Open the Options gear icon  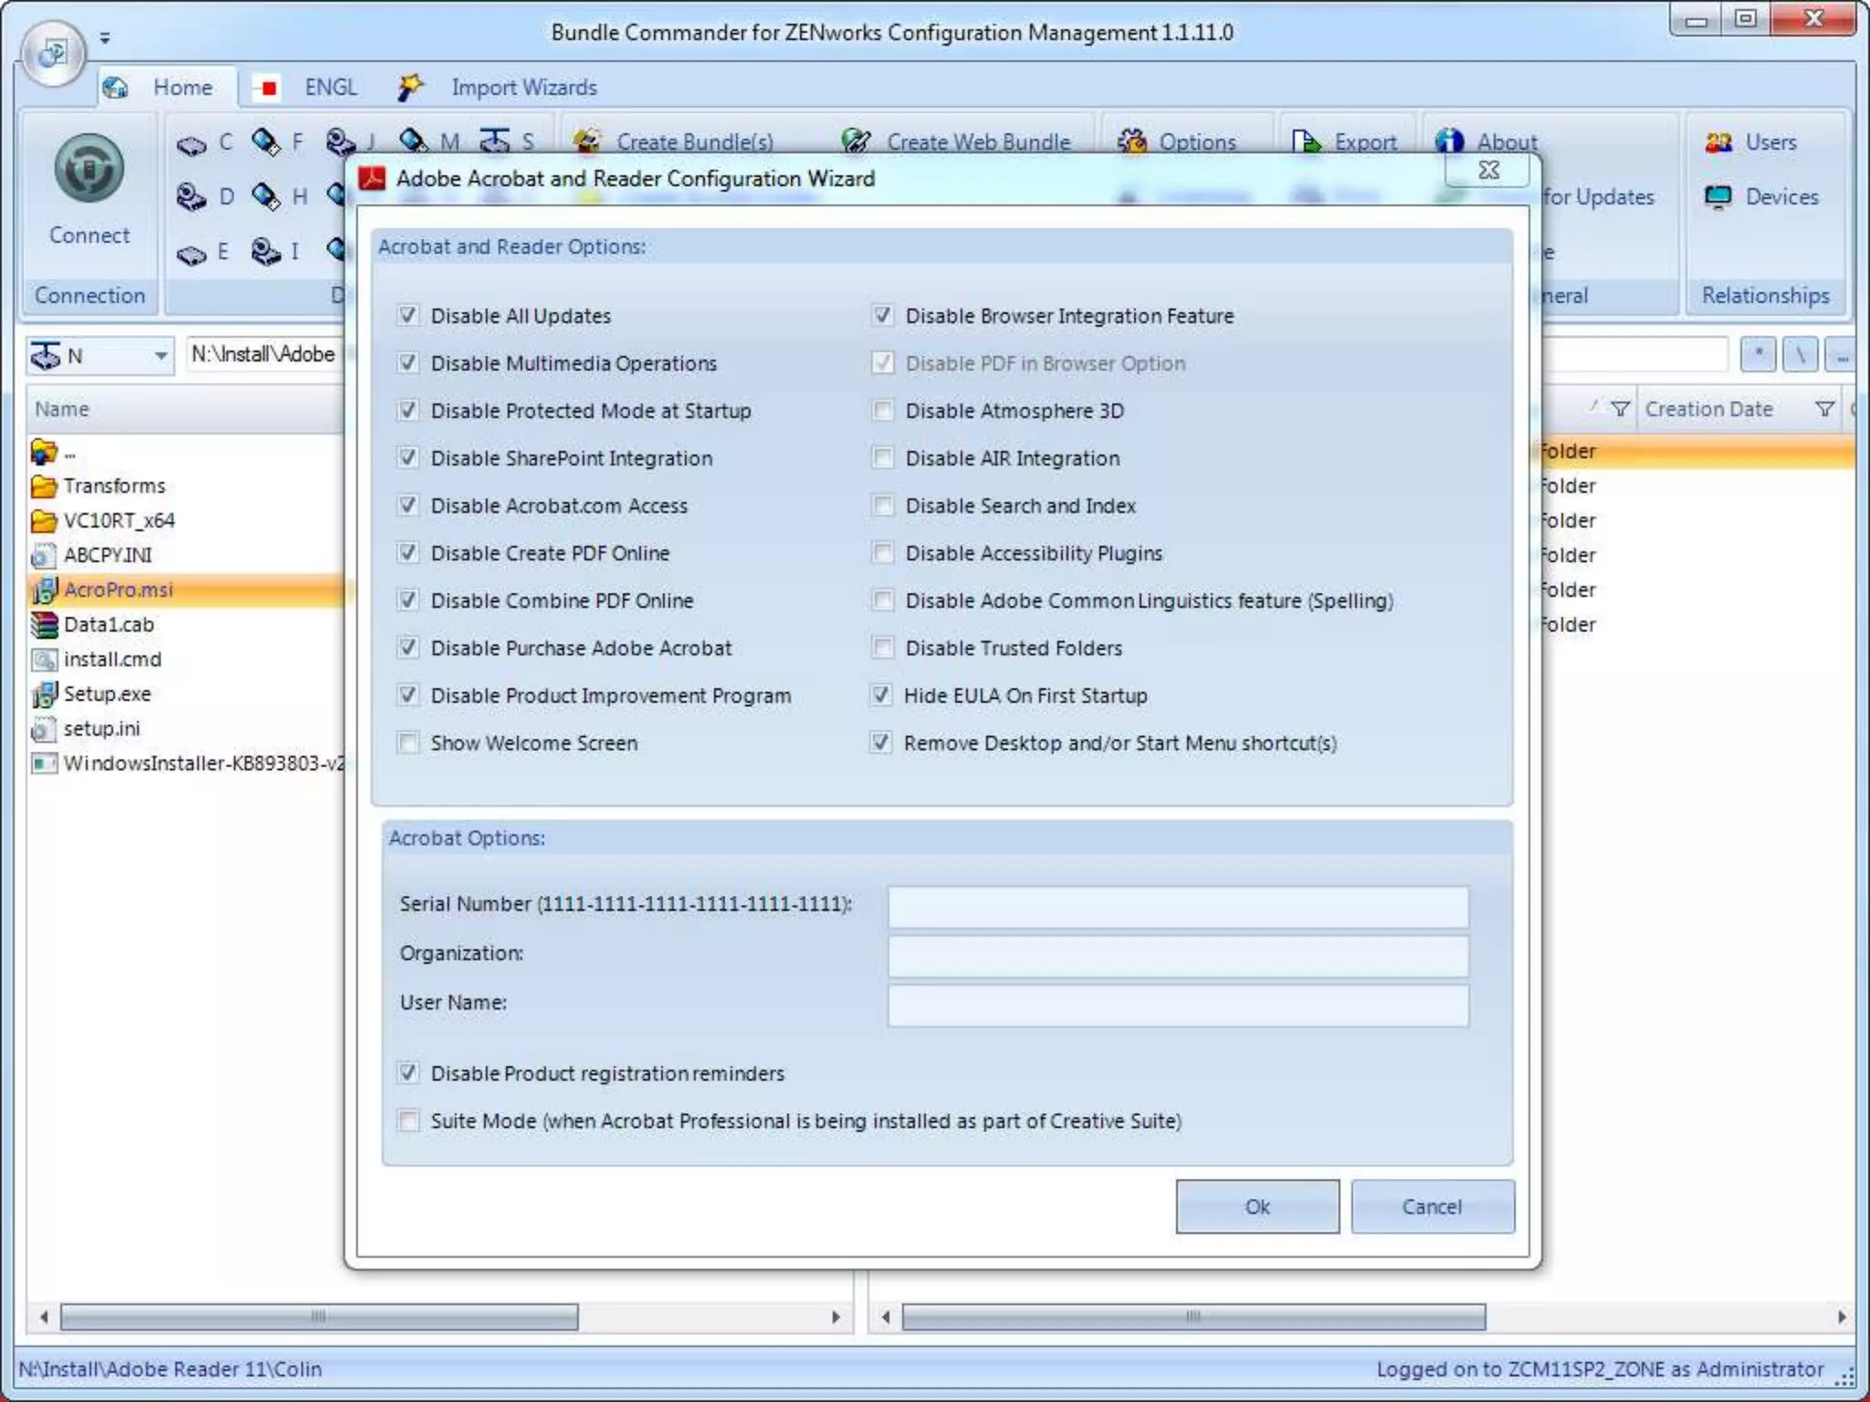(1132, 141)
